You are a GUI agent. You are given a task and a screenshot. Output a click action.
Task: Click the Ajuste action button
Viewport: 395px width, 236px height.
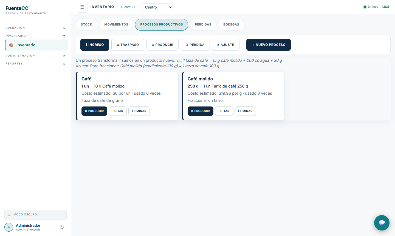(x=226, y=45)
